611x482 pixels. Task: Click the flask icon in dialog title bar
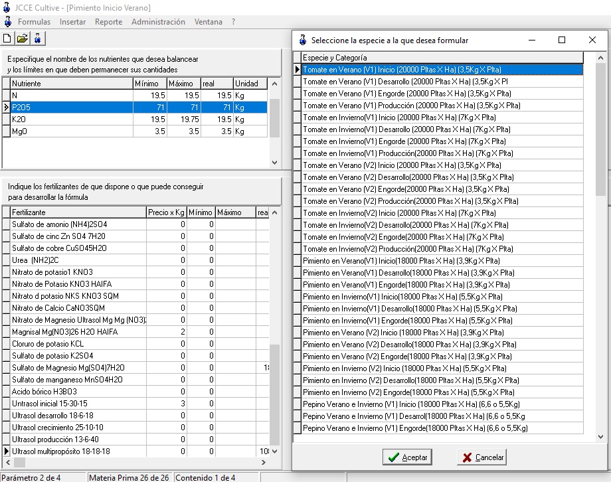pyautogui.click(x=303, y=40)
